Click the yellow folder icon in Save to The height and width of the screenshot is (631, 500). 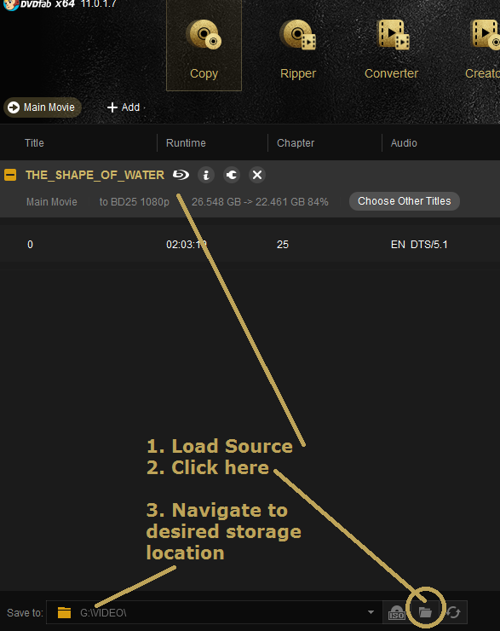coord(64,612)
